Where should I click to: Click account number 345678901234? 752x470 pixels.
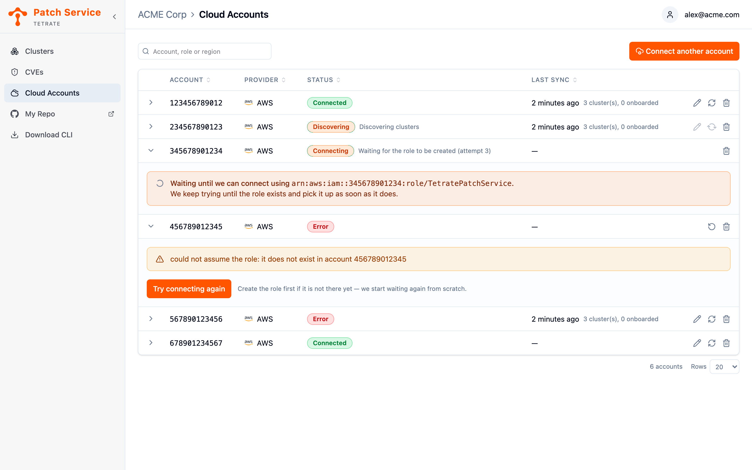(196, 151)
